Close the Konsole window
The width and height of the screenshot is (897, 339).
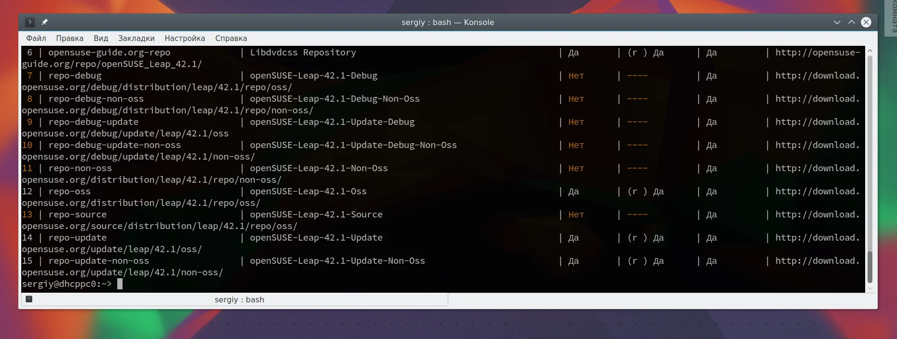click(x=866, y=22)
